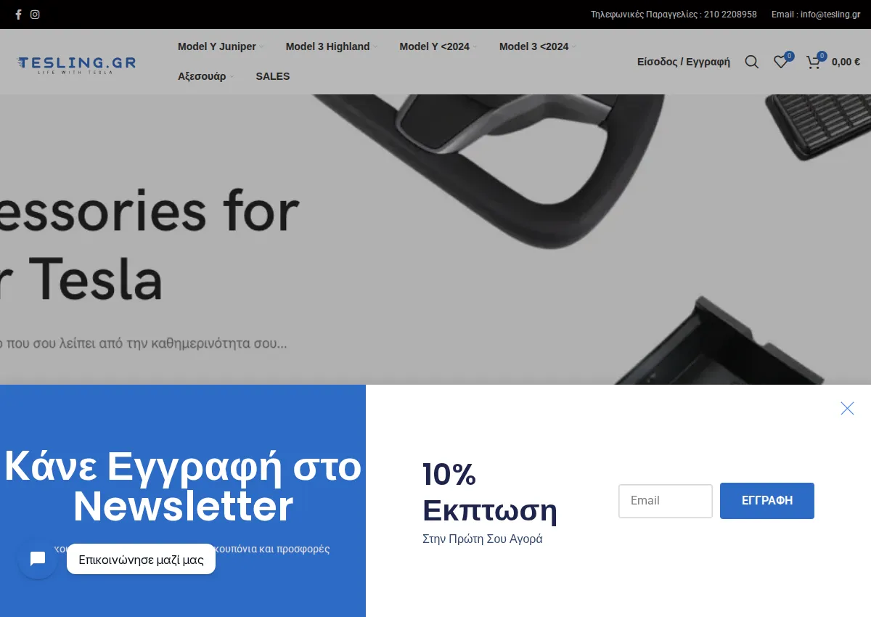Expand the Model 3 <2024 menu

(537, 46)
